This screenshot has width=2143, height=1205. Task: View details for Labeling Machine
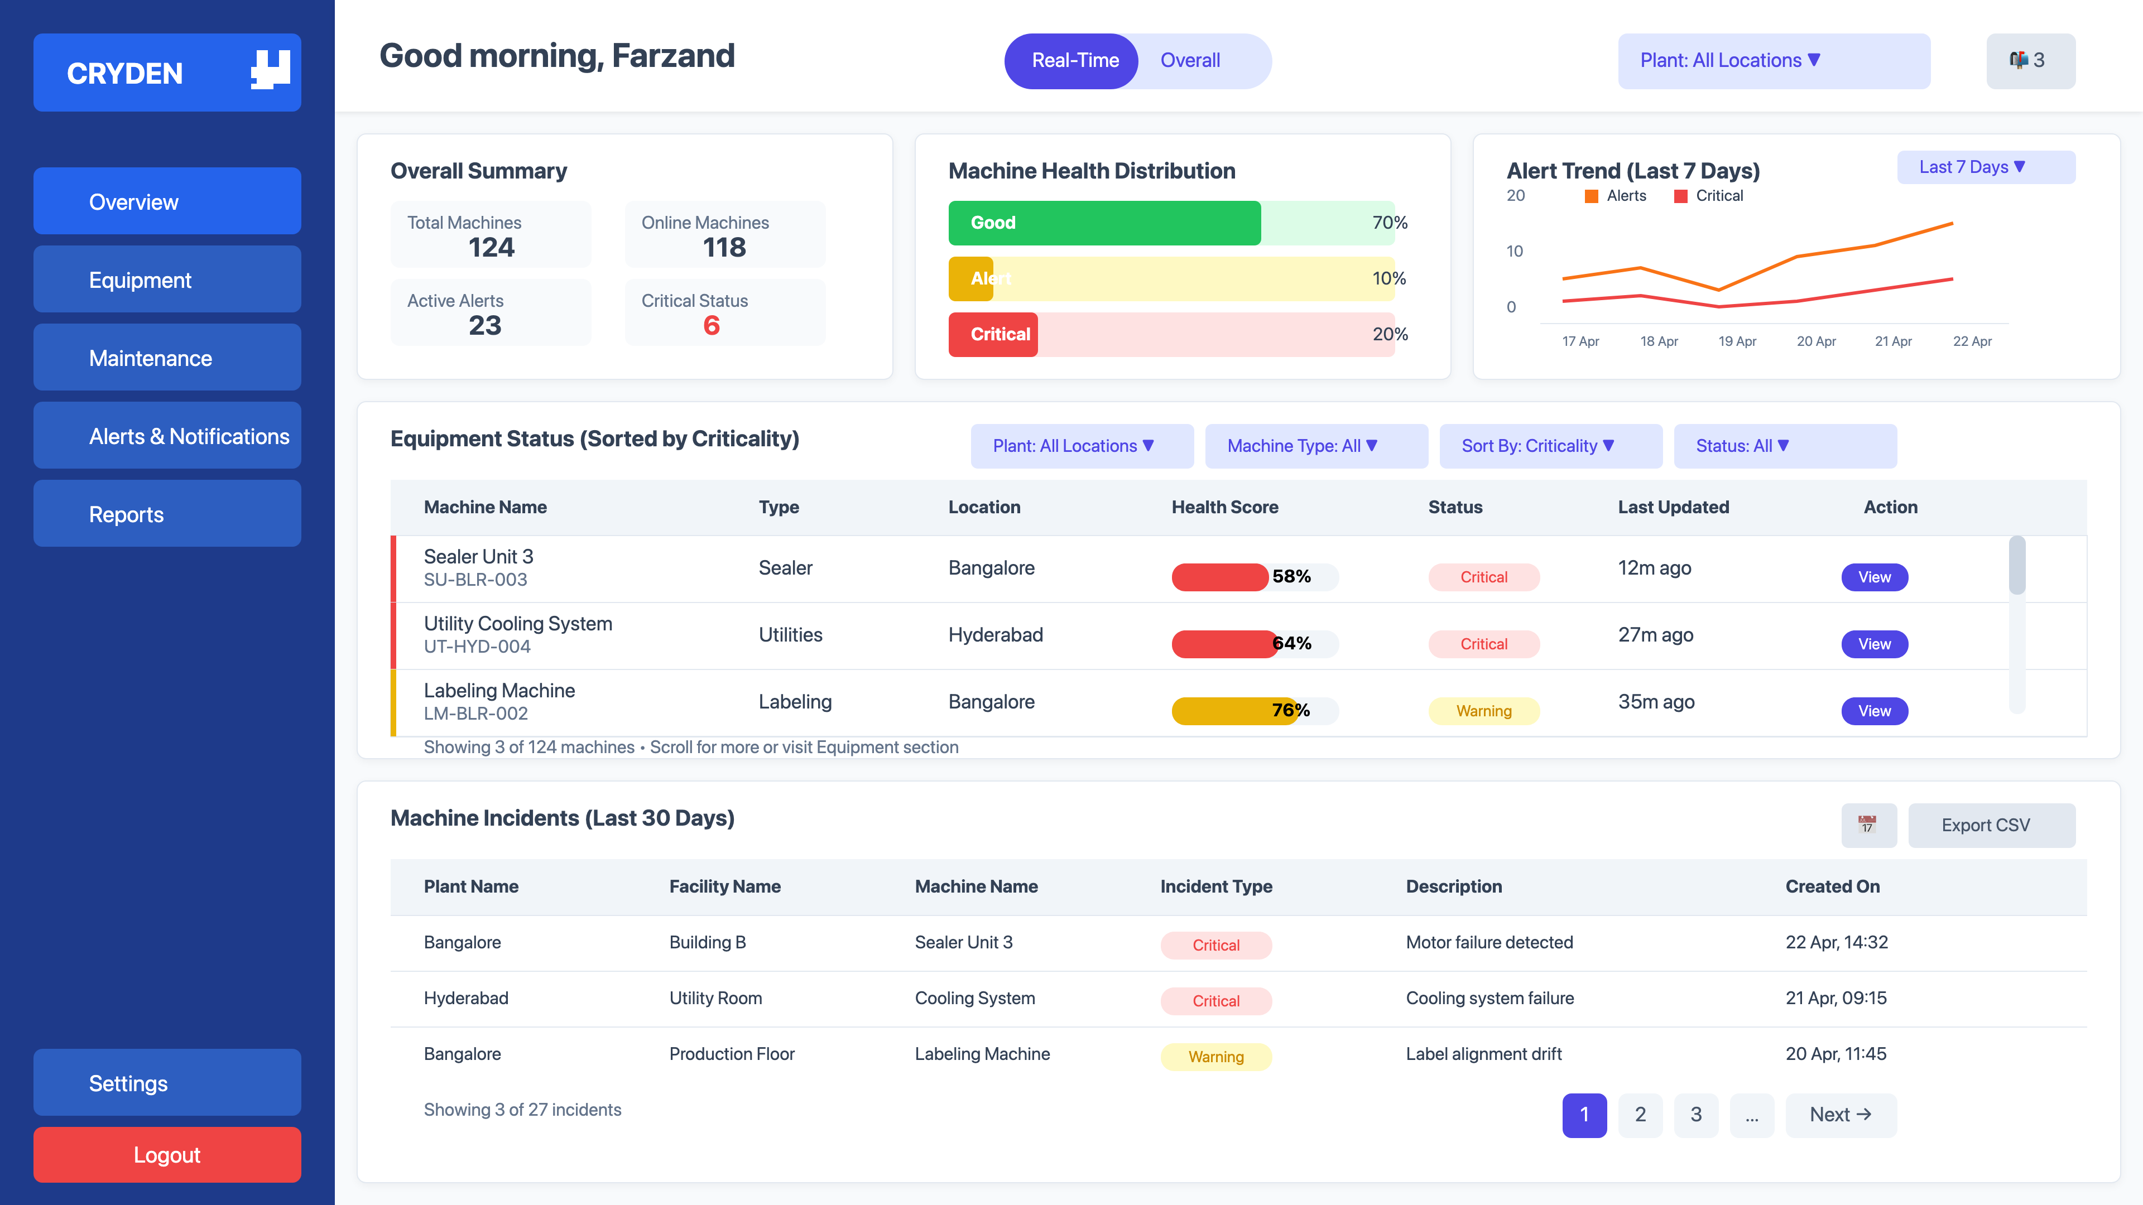pyautogui.click(x=1875, y=711)
